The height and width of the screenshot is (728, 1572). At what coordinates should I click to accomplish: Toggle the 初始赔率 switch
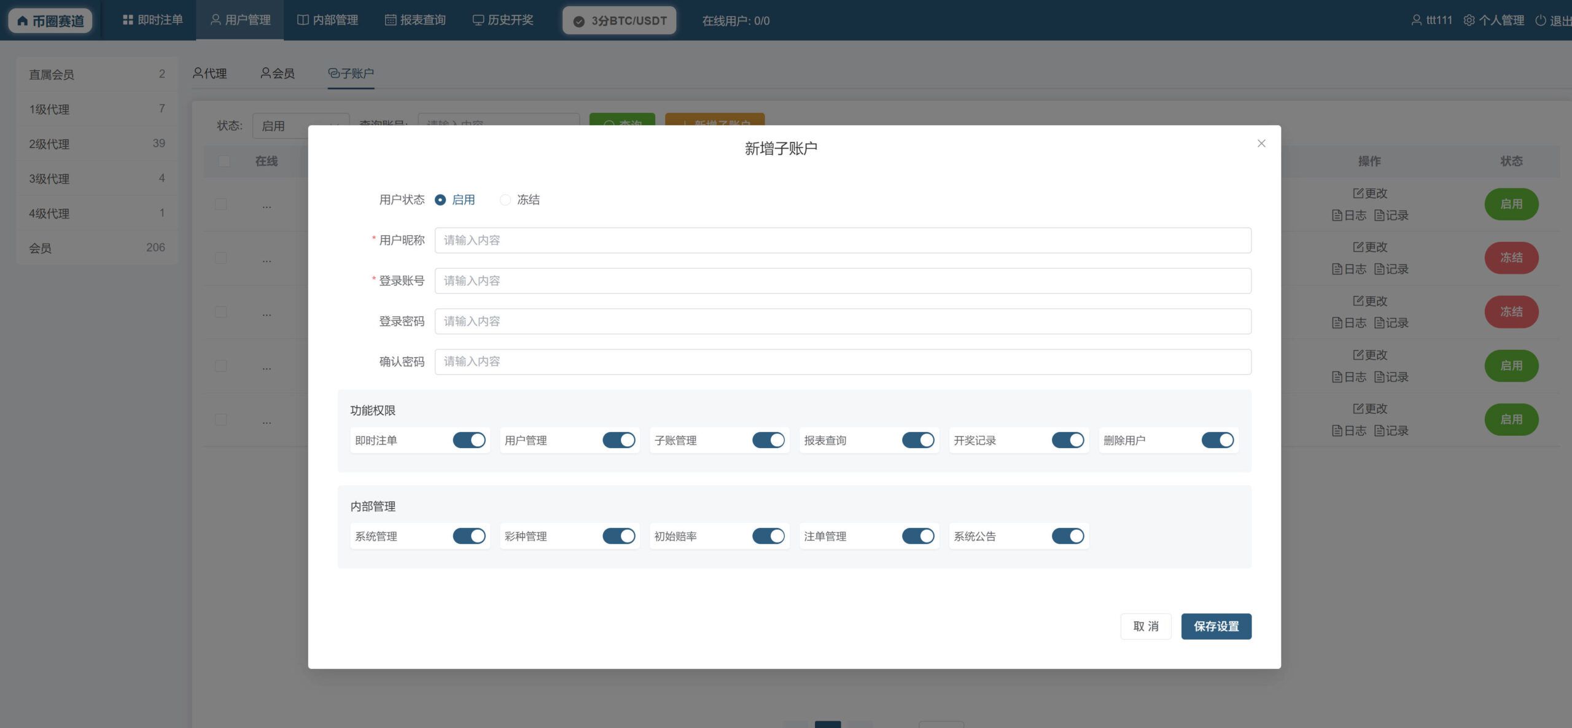[769, 536]
